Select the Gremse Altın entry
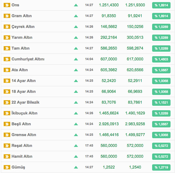The image size is (175, 173). (24, 135)
